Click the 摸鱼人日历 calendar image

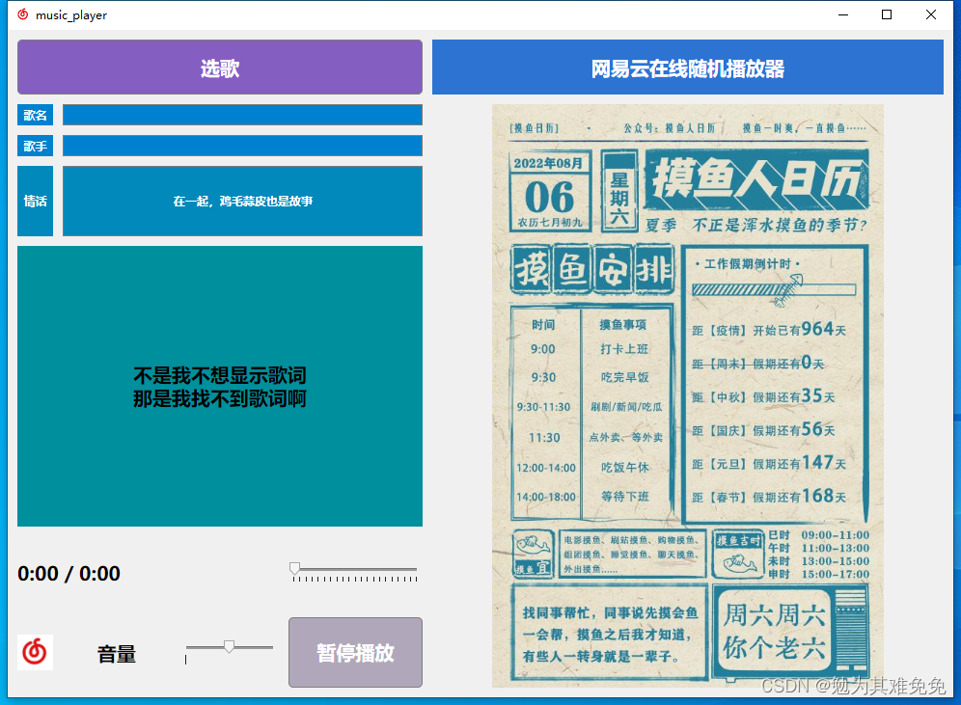pyautogui.click(x=687, y=395)
